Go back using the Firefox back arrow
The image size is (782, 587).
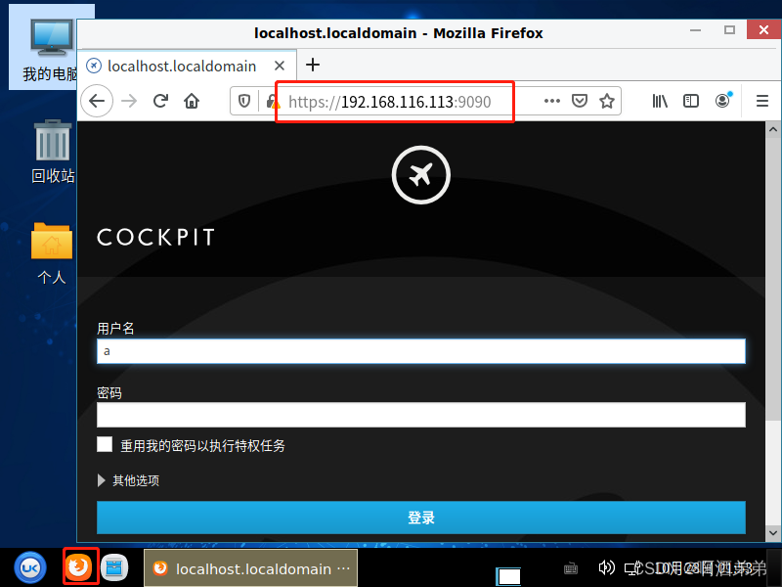(x=97, y=102)
